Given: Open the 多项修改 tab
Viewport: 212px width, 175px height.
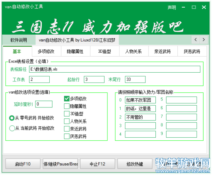Looking at the screenshot, I should pos(46,52).
